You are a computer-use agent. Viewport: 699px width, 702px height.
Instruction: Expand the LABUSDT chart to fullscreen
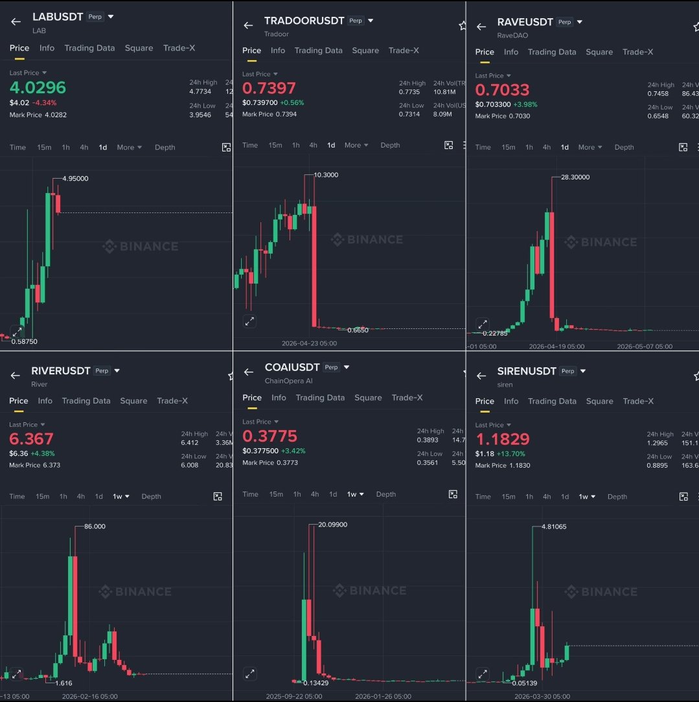17,332
